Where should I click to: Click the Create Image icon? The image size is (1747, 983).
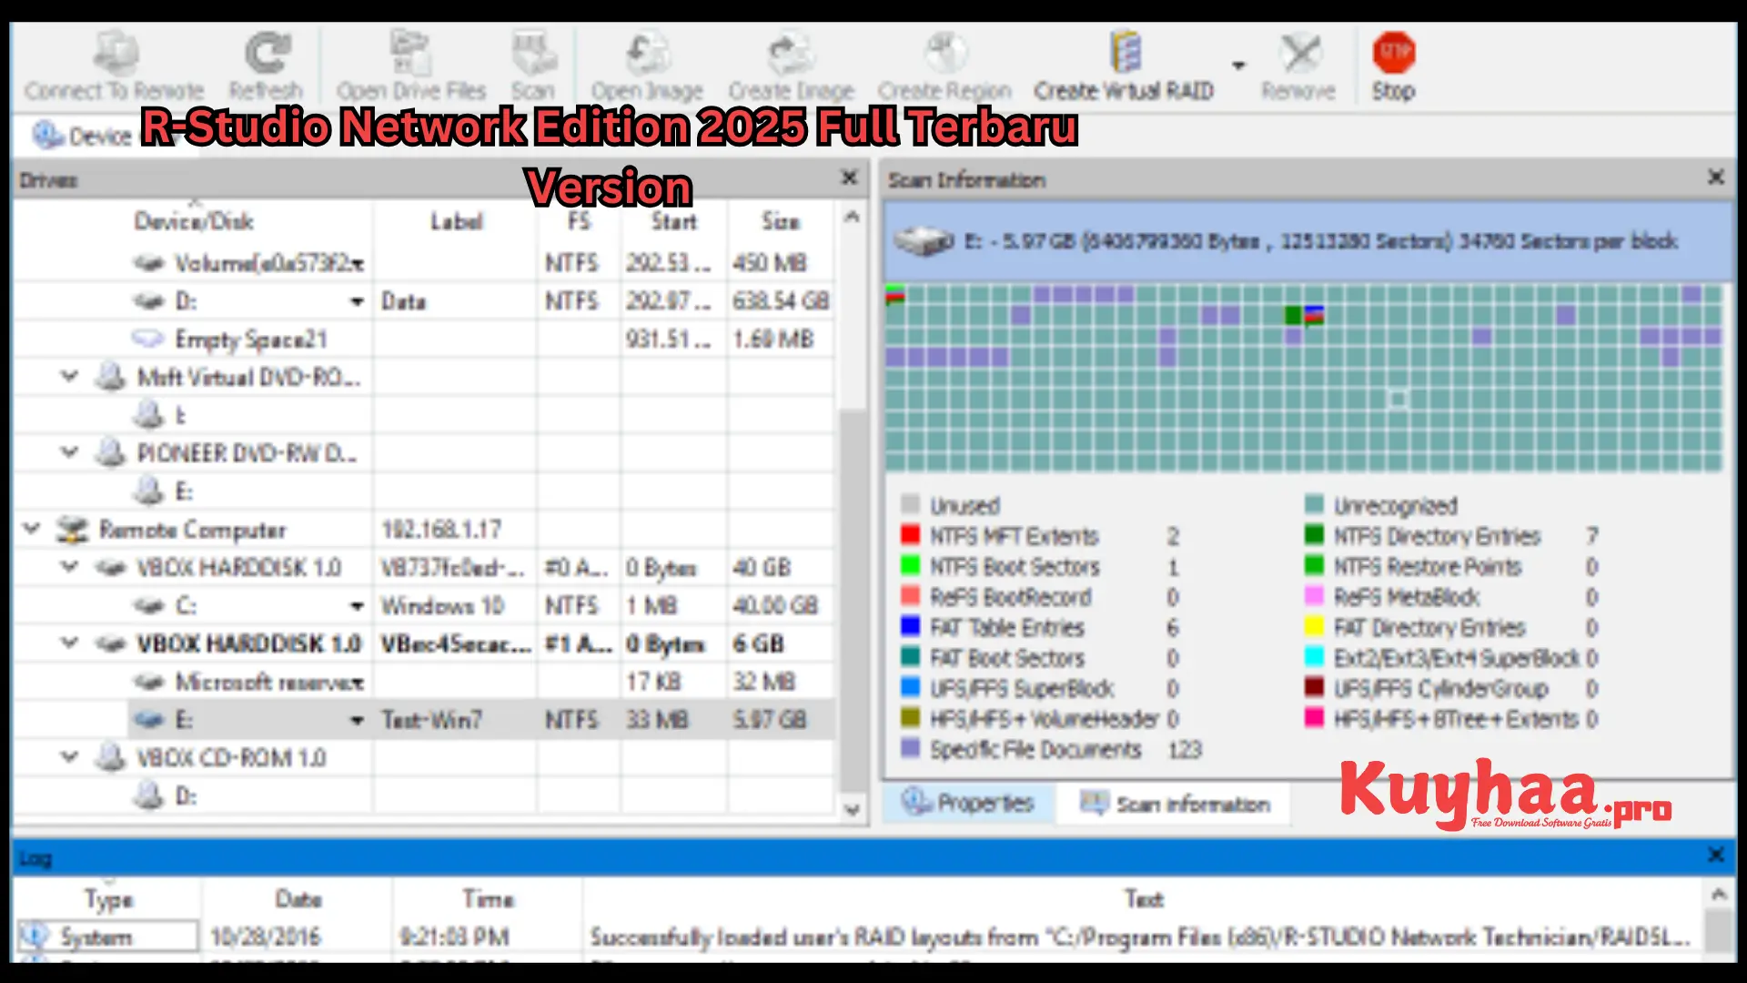pyautogui.click(x=791, y=53)
